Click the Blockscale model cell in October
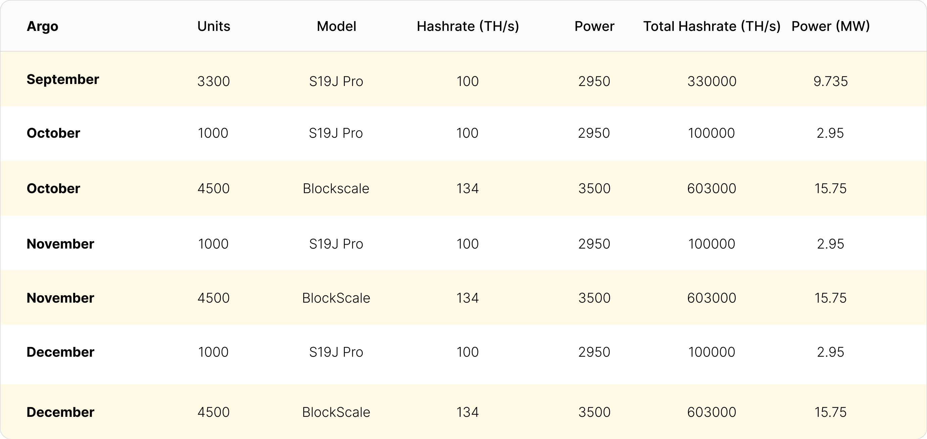927x439 pixels. pyautogui.click(x=336, y=188)
